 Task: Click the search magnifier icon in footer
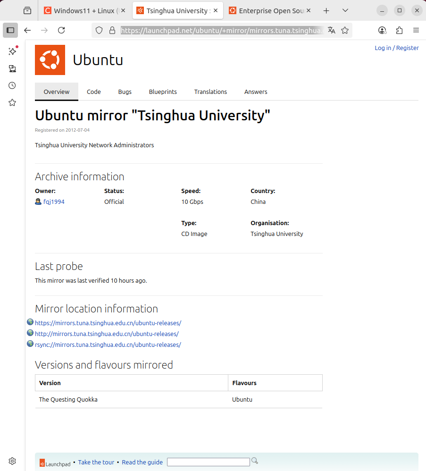(255, 461)
